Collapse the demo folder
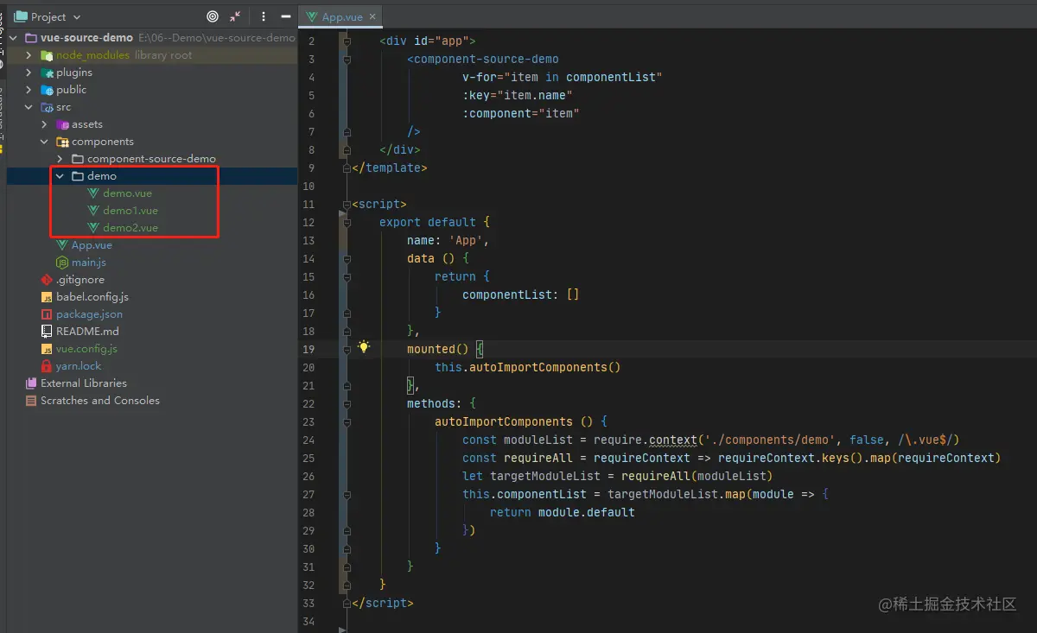Viewport: 1037px width, 633px height. (60, 176)
